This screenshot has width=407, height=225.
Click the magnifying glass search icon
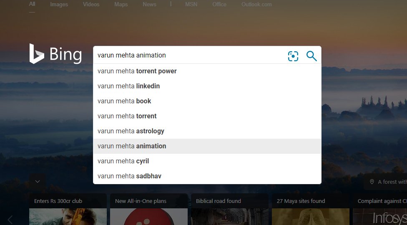click(x=312, y=56)
